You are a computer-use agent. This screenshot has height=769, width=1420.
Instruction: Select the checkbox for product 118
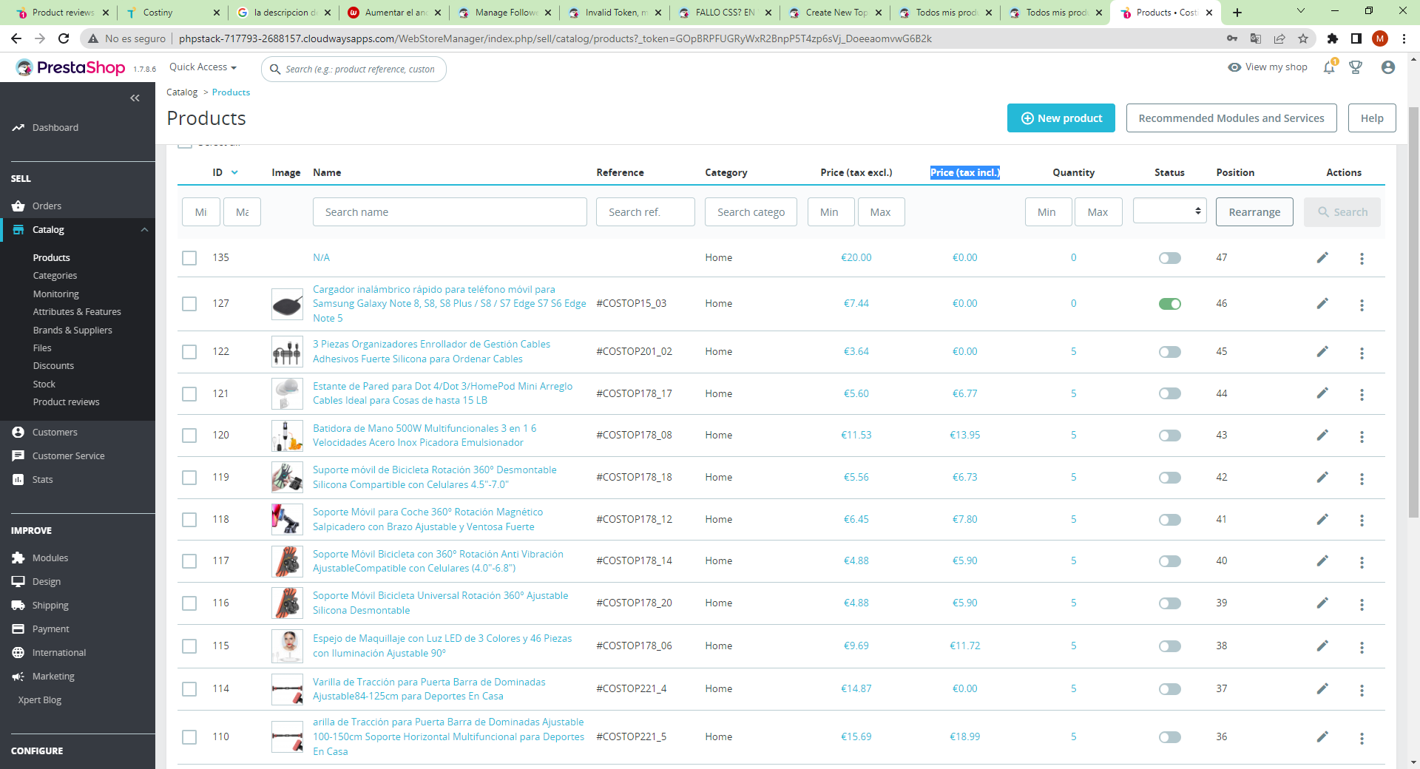(190, 520)
